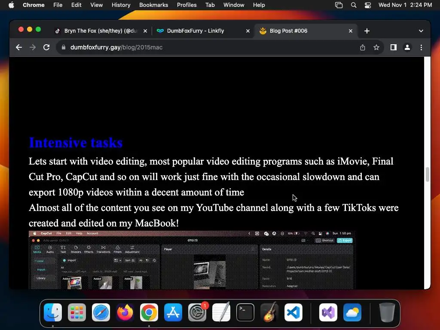Open the Bookmarks menu

point(153,5)
